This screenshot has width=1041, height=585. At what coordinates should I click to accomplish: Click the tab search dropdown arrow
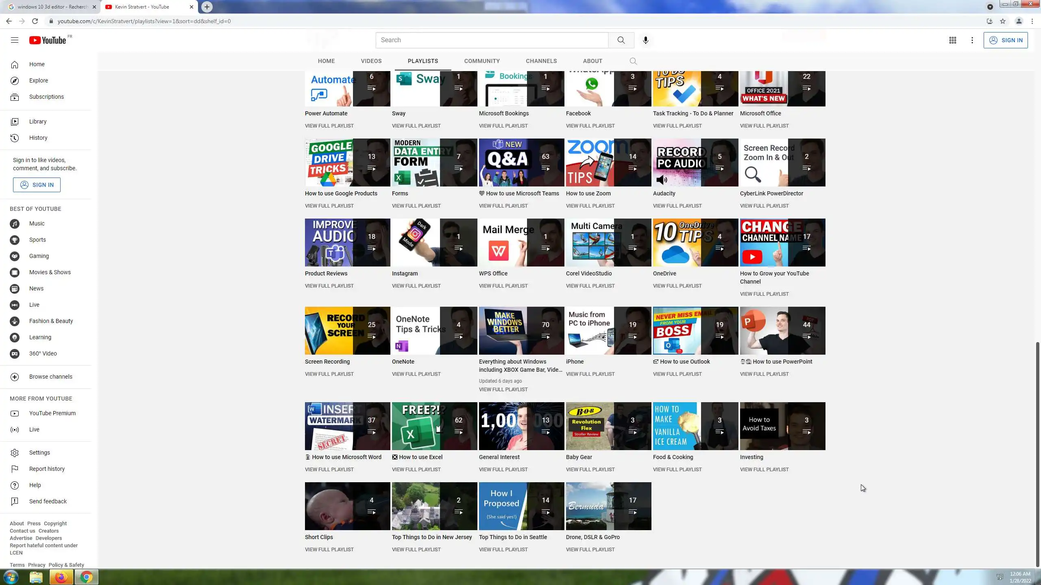pyautogui.click(x=990, y=6)
